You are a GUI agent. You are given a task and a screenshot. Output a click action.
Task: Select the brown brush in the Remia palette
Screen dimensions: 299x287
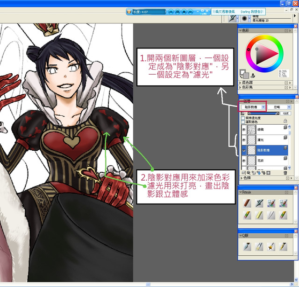(247, 203)
